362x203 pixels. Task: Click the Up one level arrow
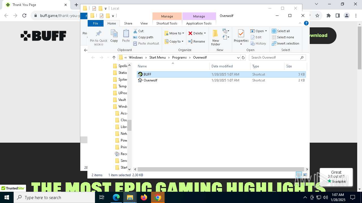click(114, 58)
